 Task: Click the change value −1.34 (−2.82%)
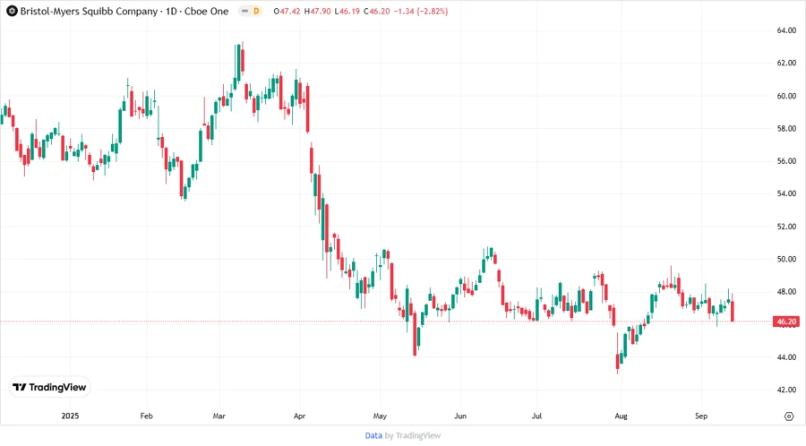coord(421,12)
